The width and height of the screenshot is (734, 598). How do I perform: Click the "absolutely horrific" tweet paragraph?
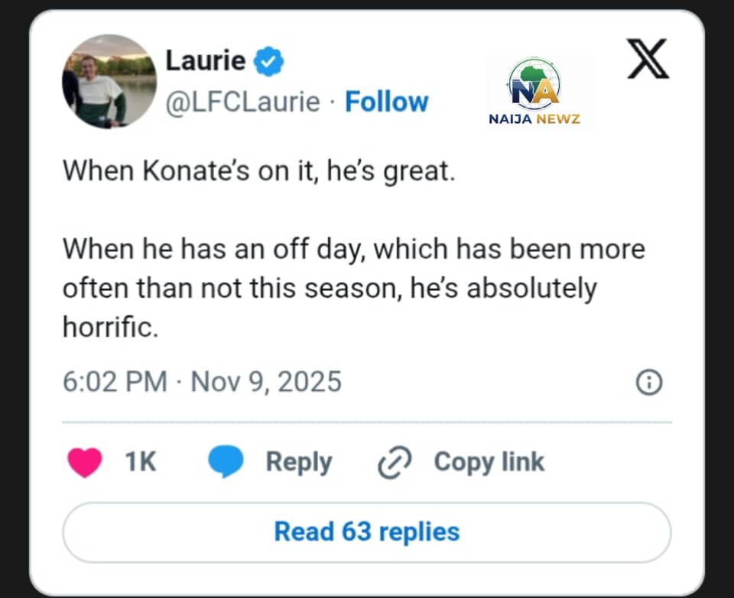353,289
